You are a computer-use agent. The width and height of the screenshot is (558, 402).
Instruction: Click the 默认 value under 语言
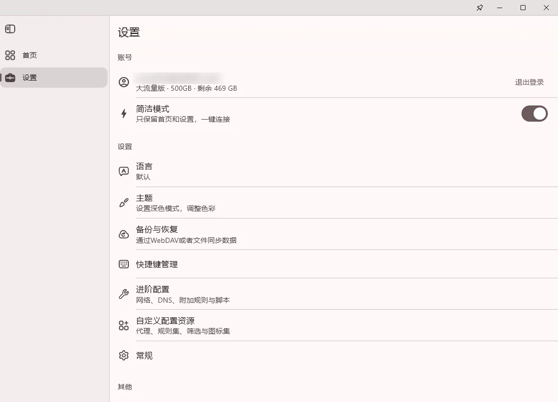tap(143, 177)
